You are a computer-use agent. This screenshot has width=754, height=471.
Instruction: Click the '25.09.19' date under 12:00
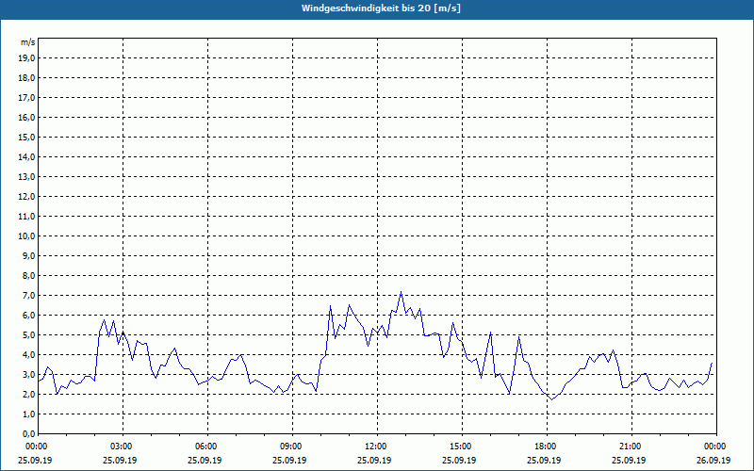[x=374, y=460]
